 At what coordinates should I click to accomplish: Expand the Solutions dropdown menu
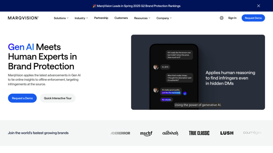point(61,18)
